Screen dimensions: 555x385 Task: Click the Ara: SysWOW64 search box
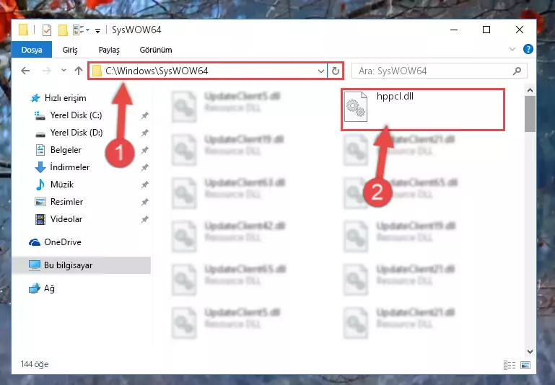coord(440,71)
